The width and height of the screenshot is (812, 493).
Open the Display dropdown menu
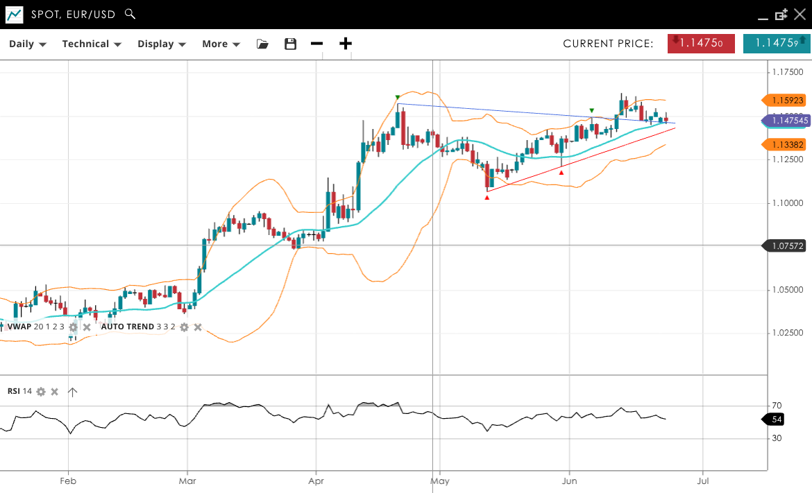click(162, 44)
